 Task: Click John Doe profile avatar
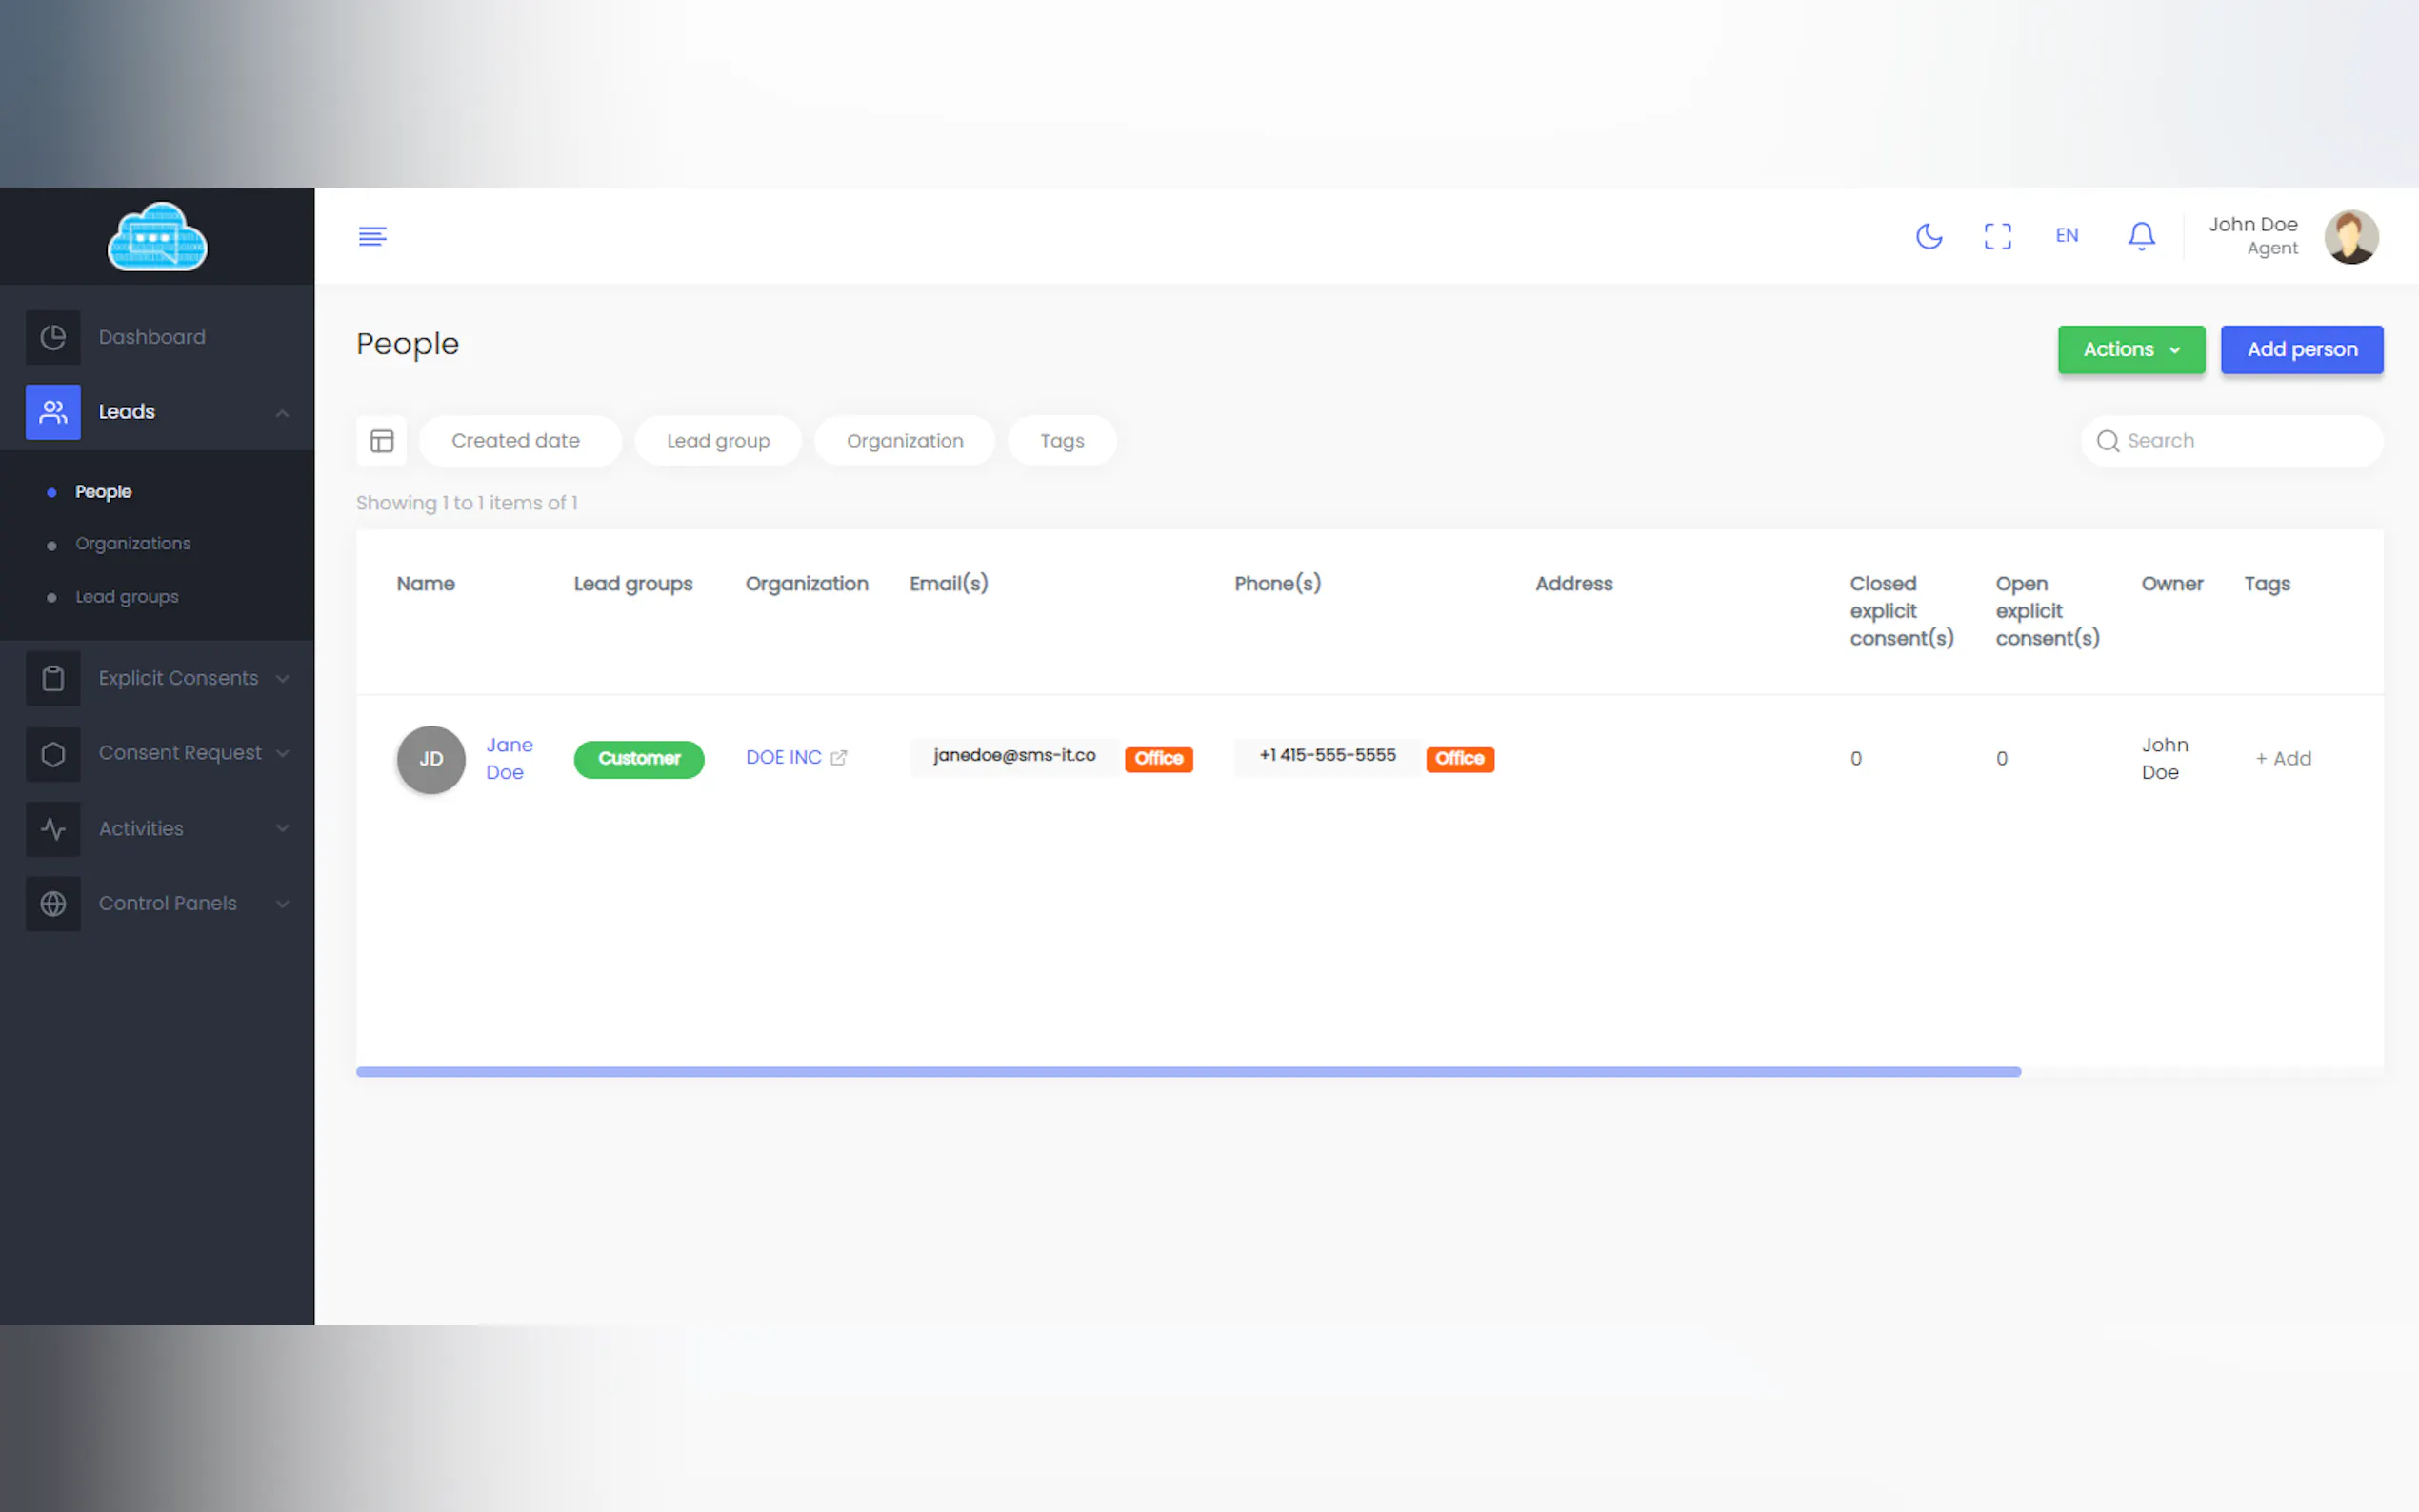coord(2350,237)
